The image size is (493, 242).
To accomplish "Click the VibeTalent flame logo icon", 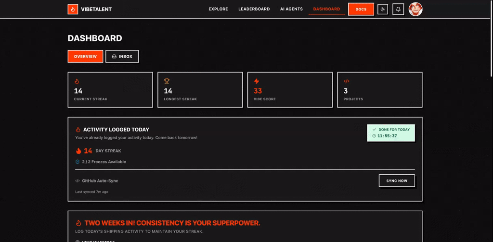I will pos(73,9).
